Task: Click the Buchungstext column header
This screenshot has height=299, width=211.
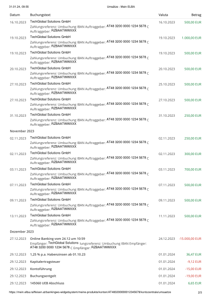Action: point(40,15)
